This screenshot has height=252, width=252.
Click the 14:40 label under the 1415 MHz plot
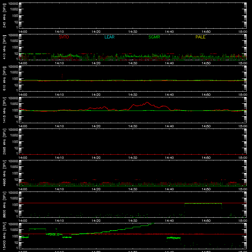click(x=169, y=126)
